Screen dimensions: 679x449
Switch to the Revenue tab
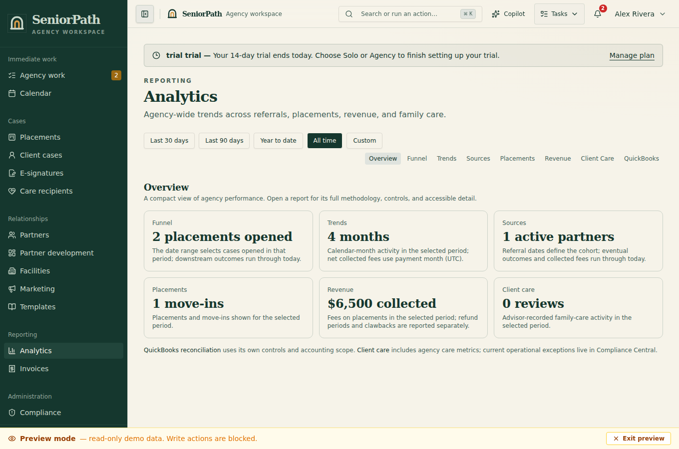pyautogui.click(x=558, y=159)
